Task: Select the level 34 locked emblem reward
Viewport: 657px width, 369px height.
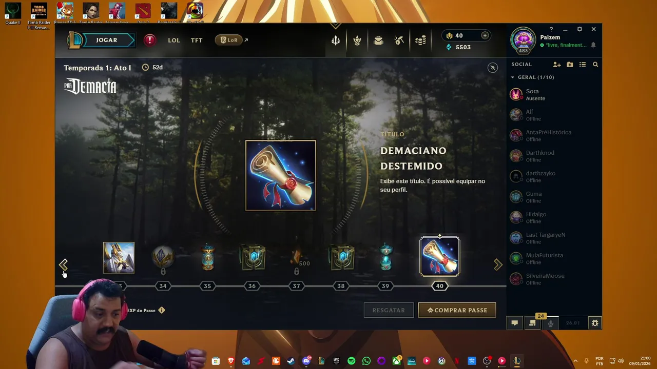Action: tap(163, 259)
